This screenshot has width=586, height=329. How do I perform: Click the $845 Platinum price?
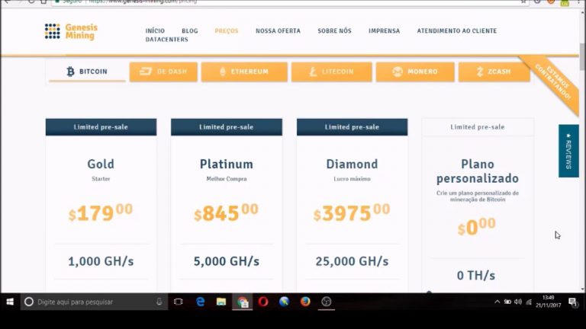[226, 213]
